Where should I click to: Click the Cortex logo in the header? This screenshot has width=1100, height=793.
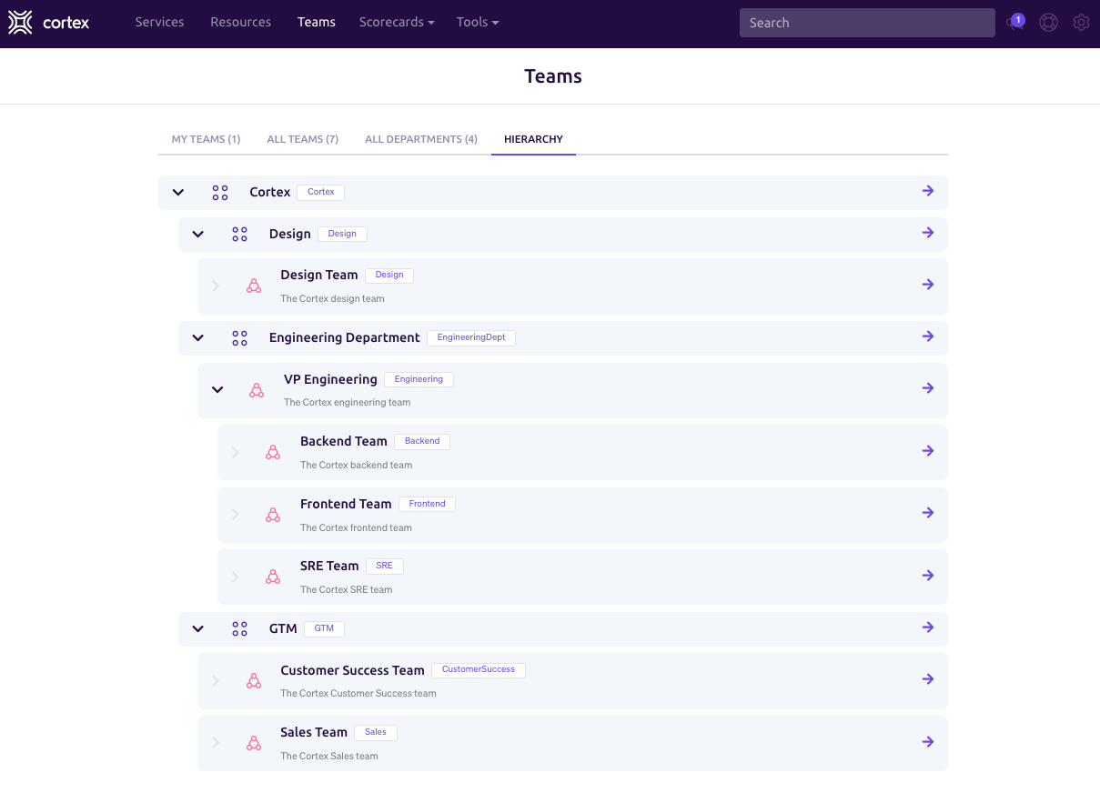(x=48, y=23)
